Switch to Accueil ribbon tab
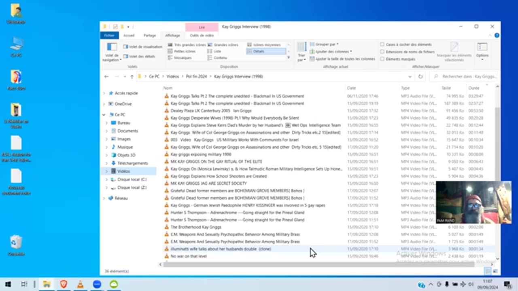518x291 pixels. [x=129, y=36]
